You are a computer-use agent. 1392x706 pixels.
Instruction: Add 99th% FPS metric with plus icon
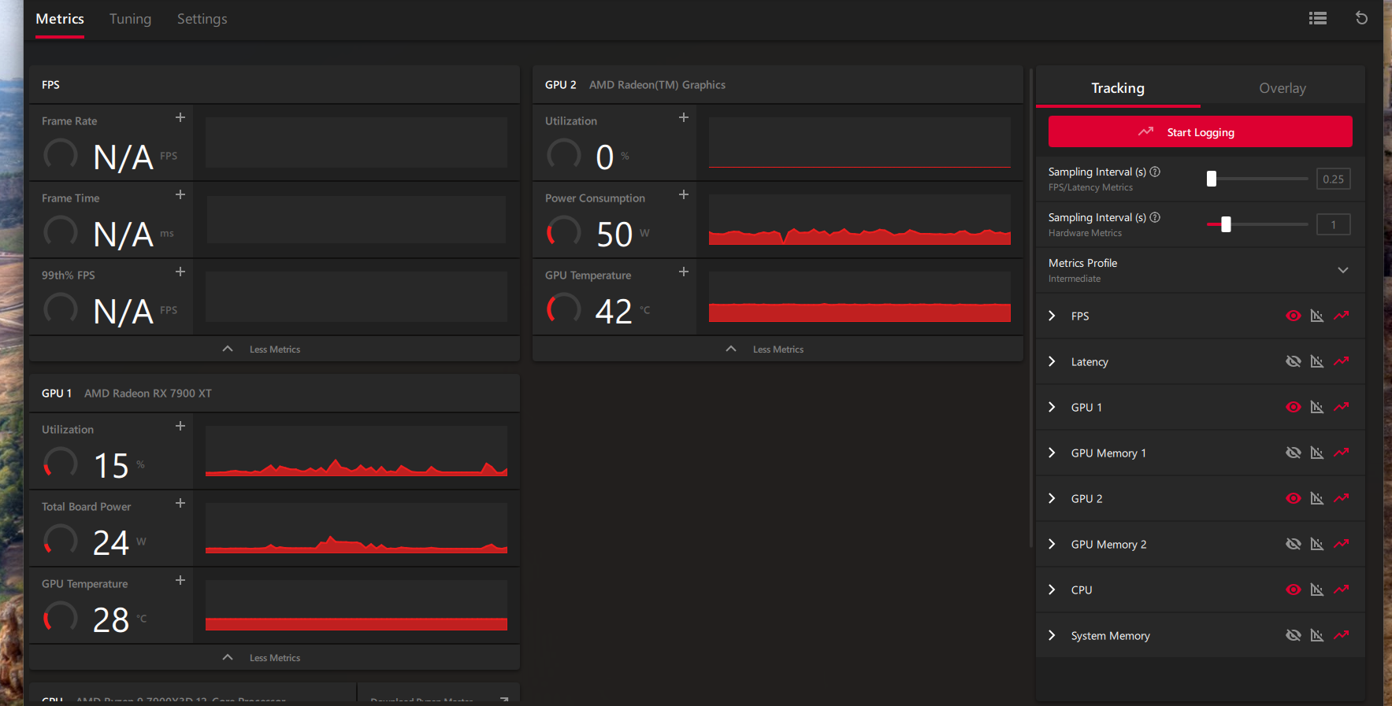coord(180,272)
